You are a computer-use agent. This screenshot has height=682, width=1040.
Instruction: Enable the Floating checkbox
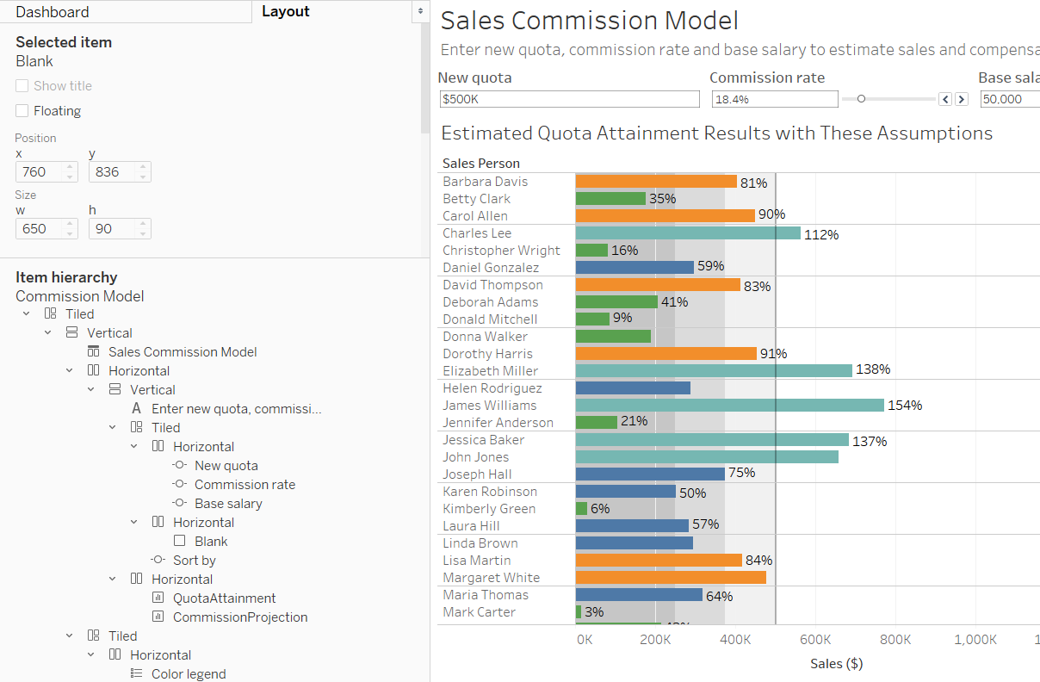coord(22,110)
